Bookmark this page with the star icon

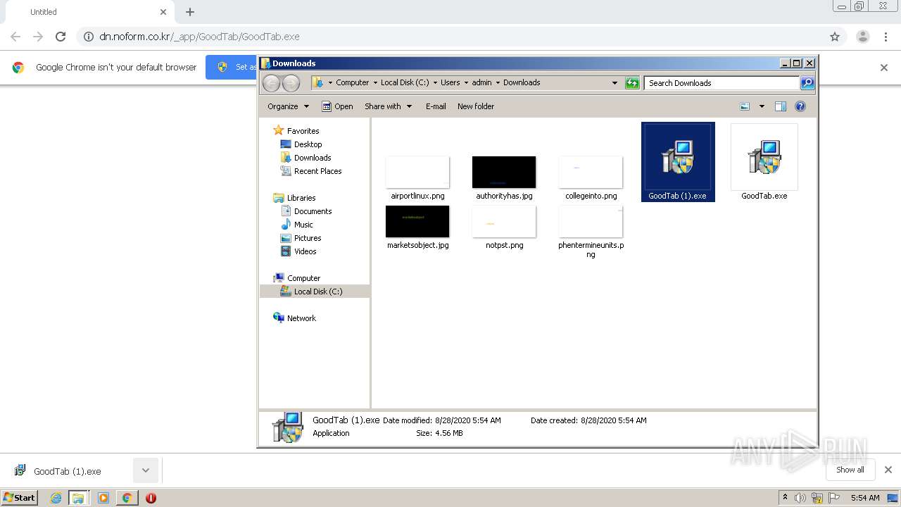[835, 37]
